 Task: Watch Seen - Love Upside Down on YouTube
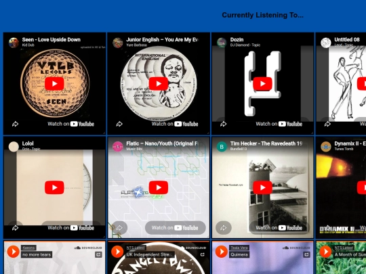click(x=71, y=124)
